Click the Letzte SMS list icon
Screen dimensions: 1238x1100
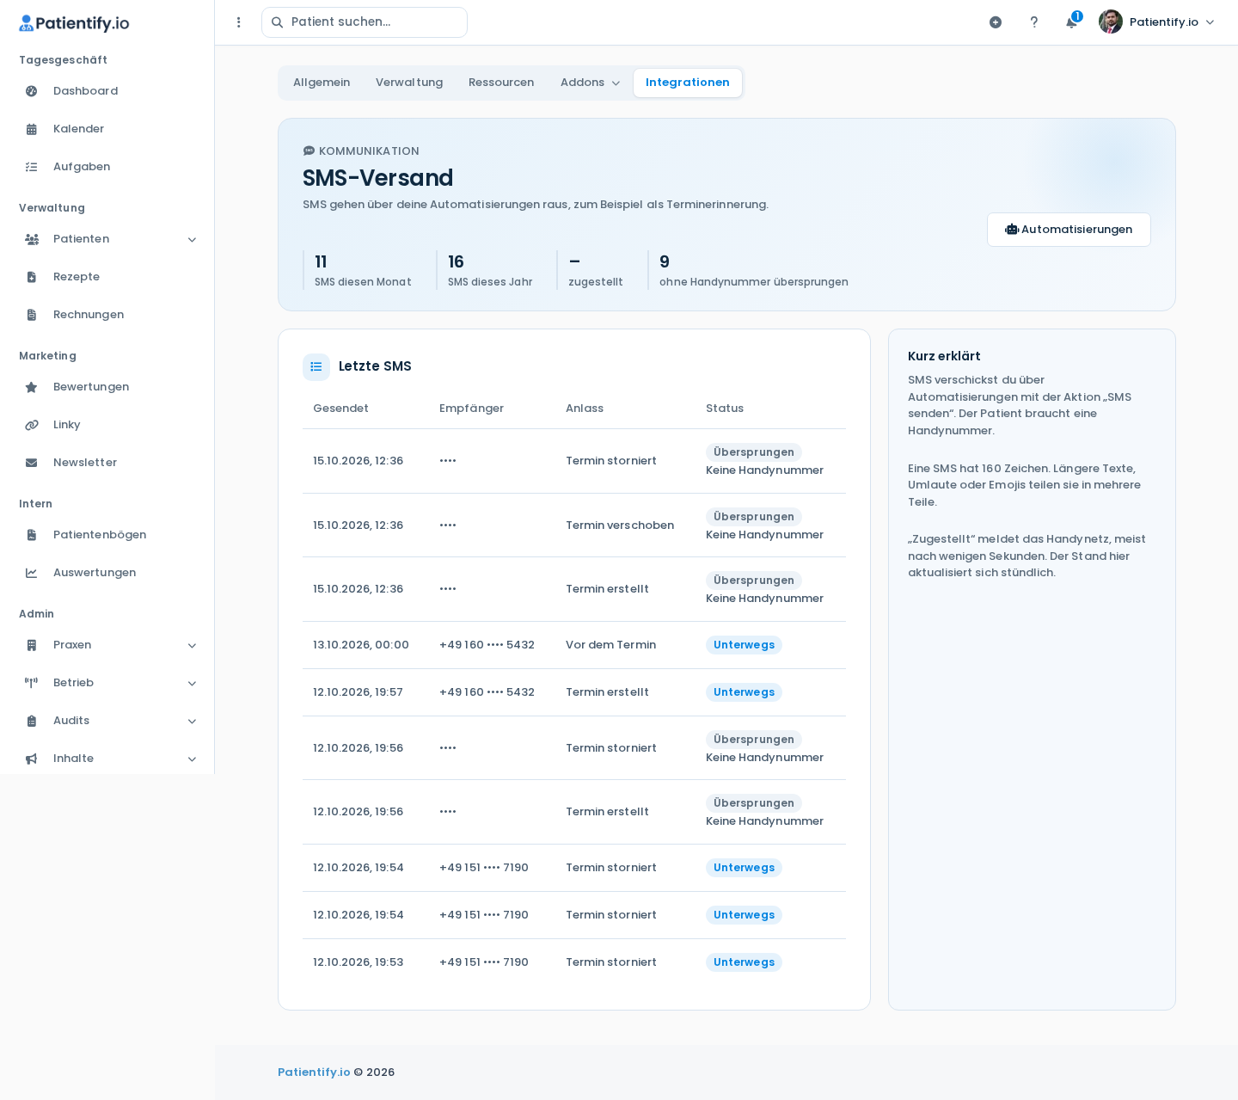pos(316,366)
